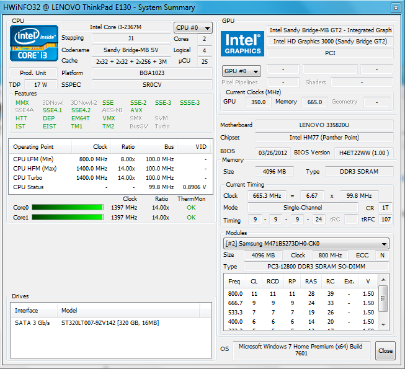Image resolution: width=405 pixels, height=369 pixels.
Task: Click the SR0CV SSPEC field
Action: click(x=152, y=85)
